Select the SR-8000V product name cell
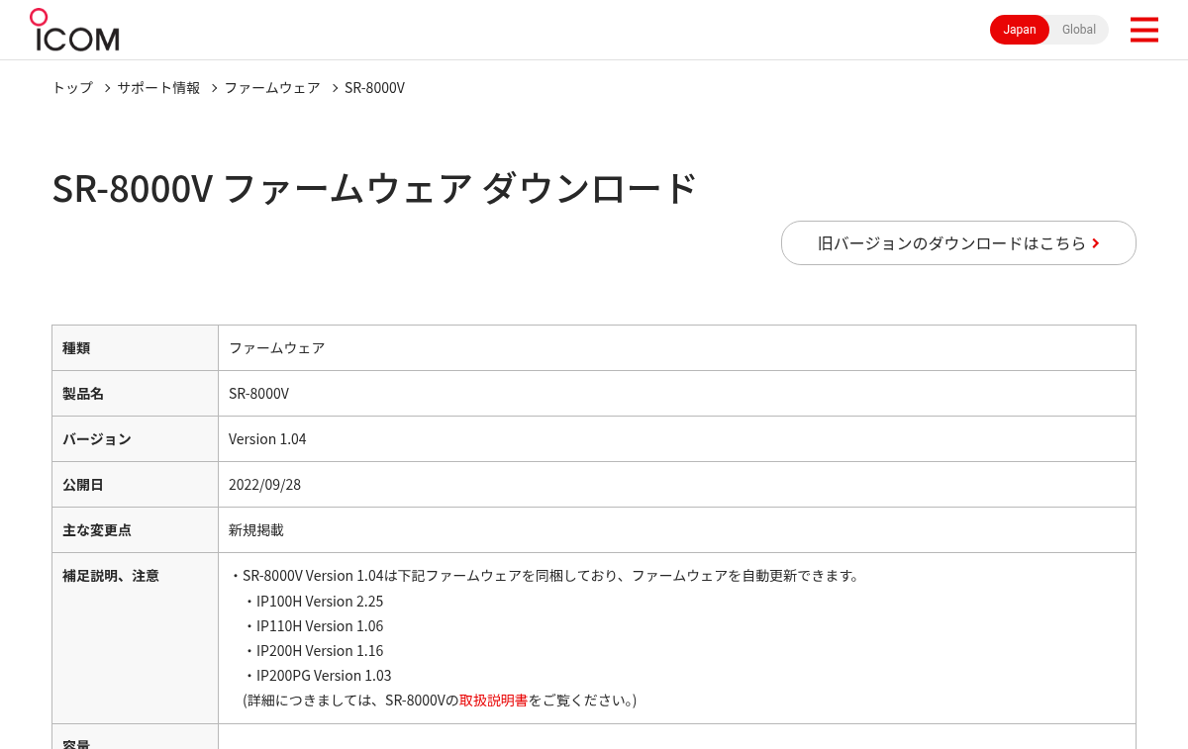Image resolution: width=1188 pixels, height=749 pixels. 677,393
